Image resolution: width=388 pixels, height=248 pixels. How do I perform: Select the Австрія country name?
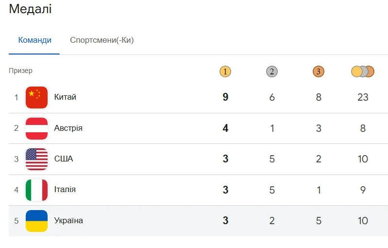(x=68, y=128)
